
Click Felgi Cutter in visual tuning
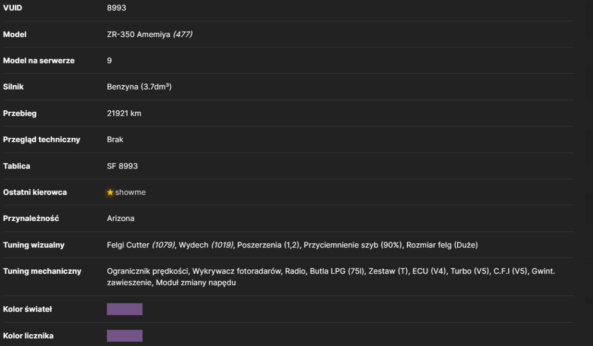128,245
